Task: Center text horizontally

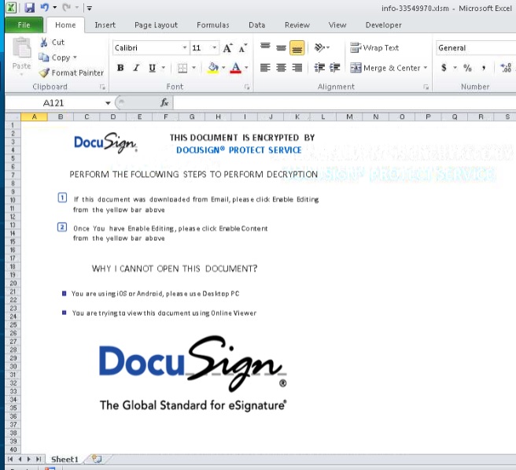Action: (281, 68)
